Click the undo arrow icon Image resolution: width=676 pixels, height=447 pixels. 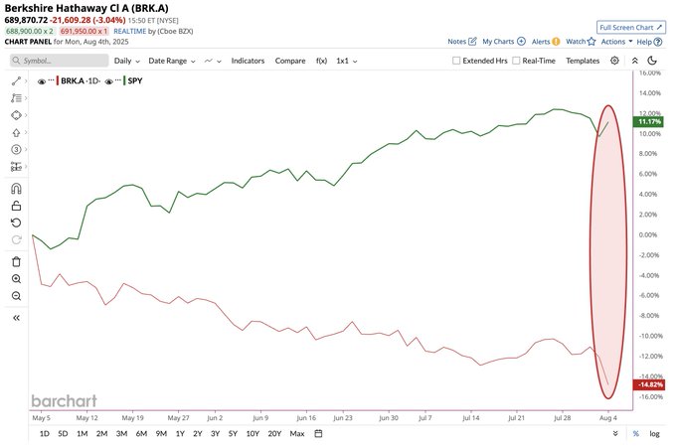coord(16,223)
